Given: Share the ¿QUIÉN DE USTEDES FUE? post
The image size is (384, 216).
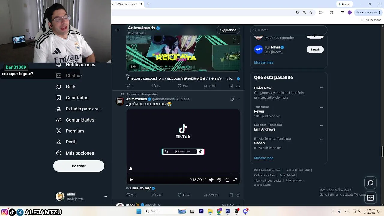Looking at the screenshot, I should (x=238, y=195).
